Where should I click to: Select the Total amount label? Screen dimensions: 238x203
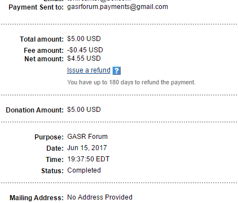point(42,39)
